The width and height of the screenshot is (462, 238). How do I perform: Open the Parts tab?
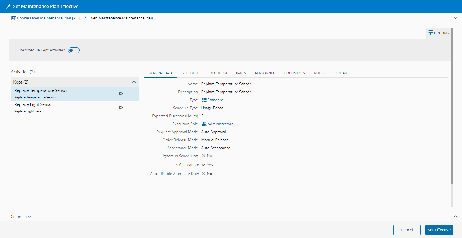(241, 73)
